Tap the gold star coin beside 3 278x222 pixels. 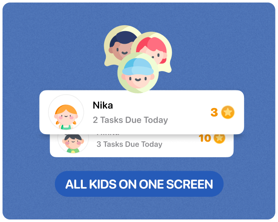[228, 112]
